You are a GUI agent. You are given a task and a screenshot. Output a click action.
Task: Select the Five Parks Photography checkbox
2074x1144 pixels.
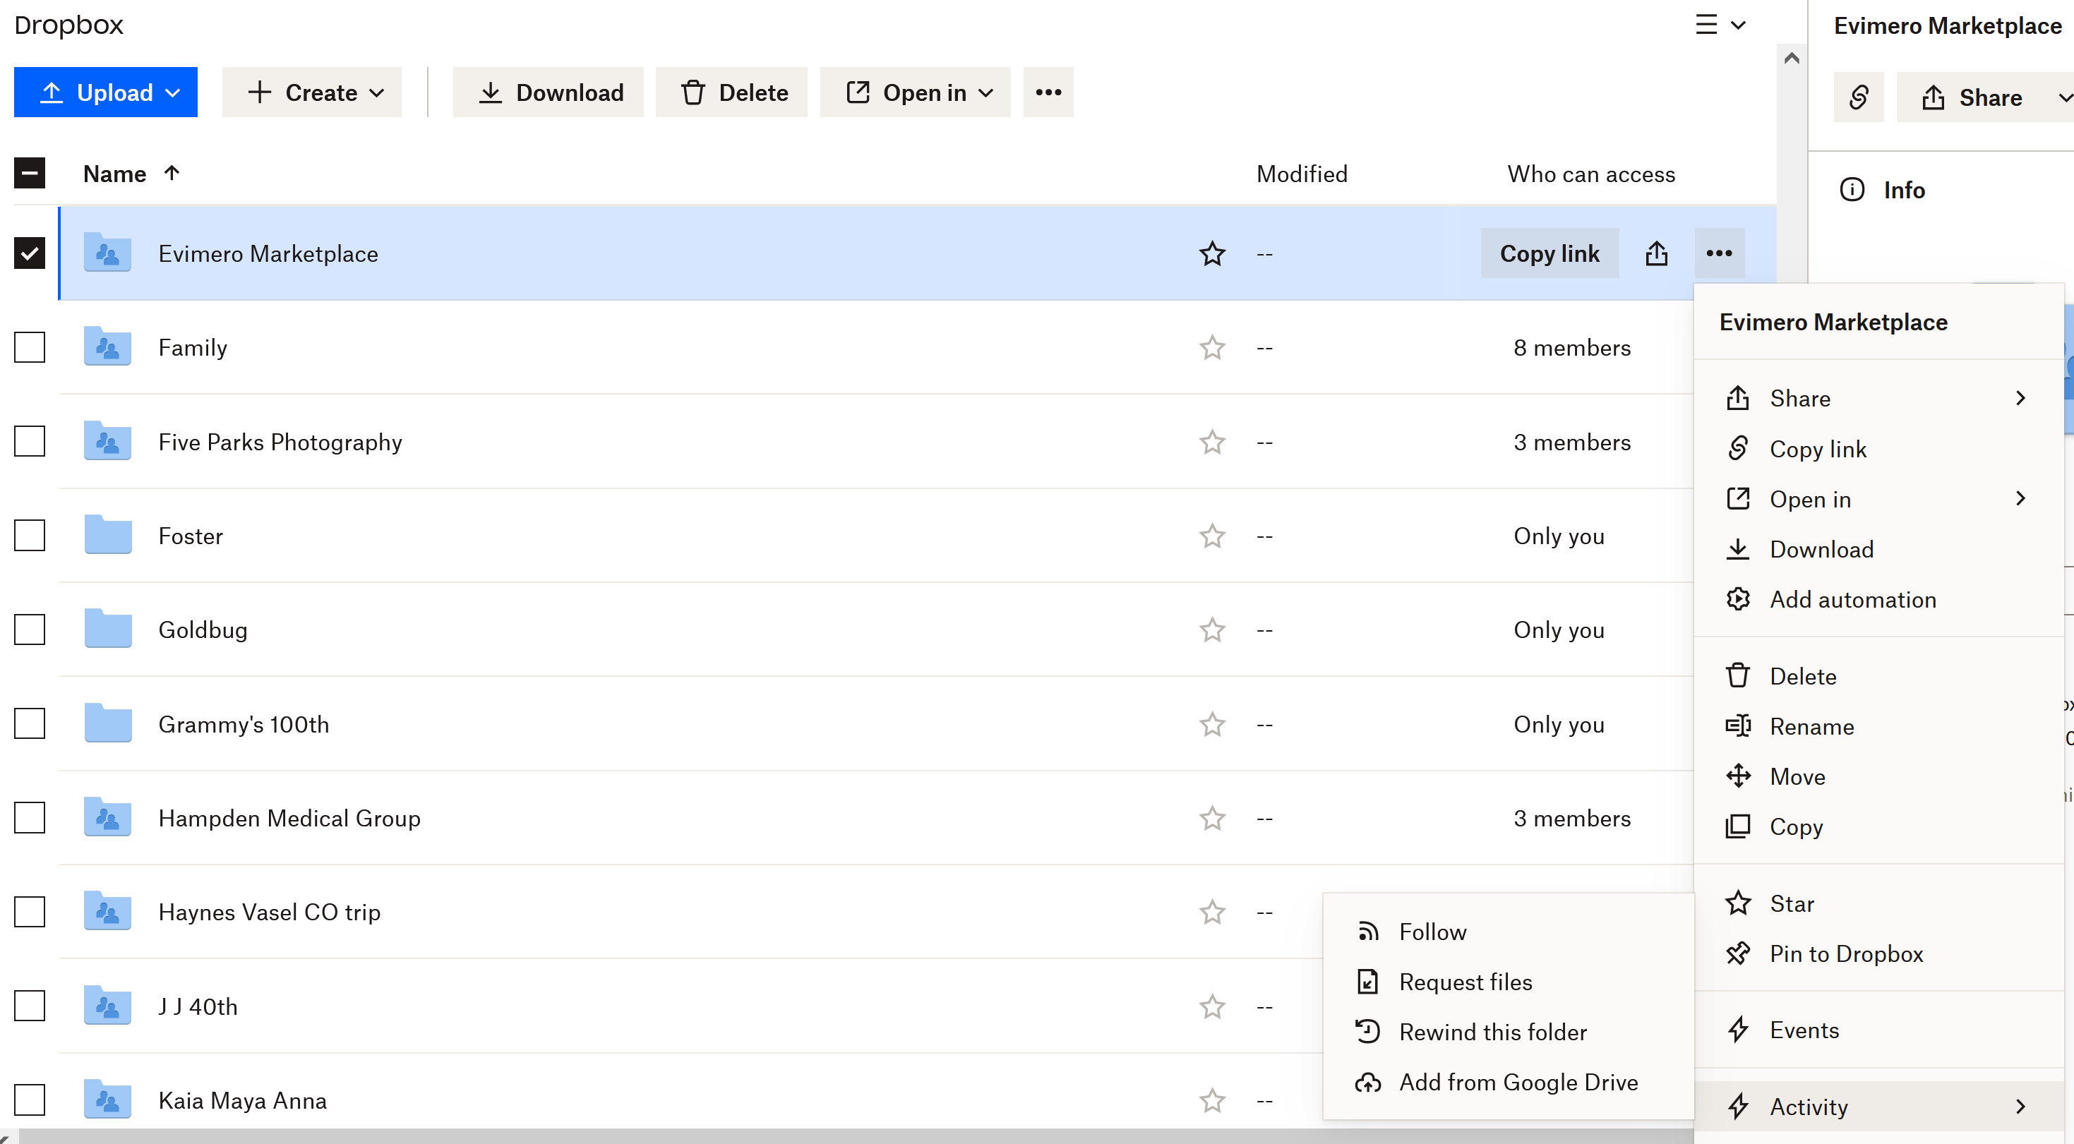tap(30, 442)
